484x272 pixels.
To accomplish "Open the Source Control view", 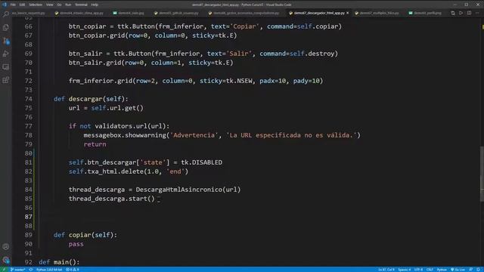I will pyautogui.click(x=6, y=41).
